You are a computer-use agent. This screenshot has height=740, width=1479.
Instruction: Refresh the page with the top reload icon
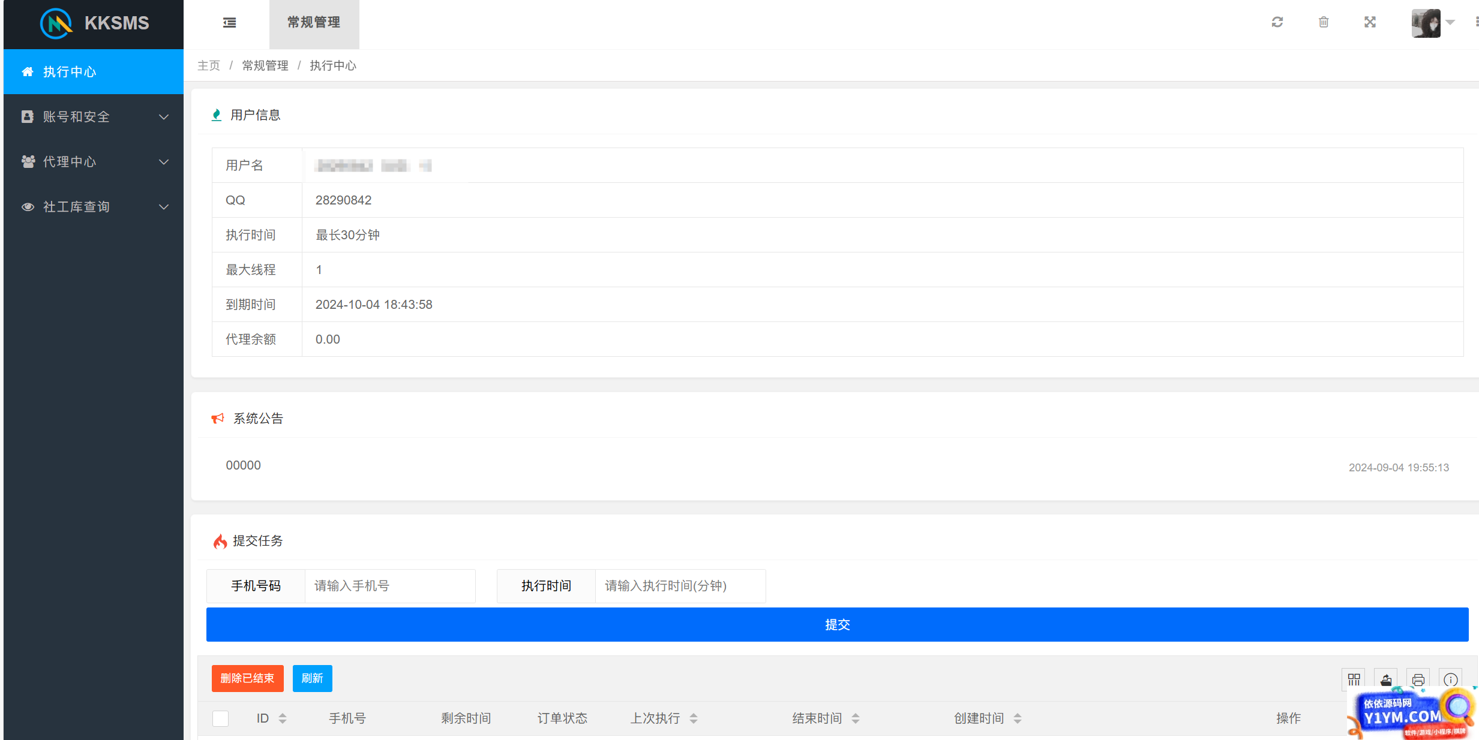pyautogui.click(x=1277, y=22)
